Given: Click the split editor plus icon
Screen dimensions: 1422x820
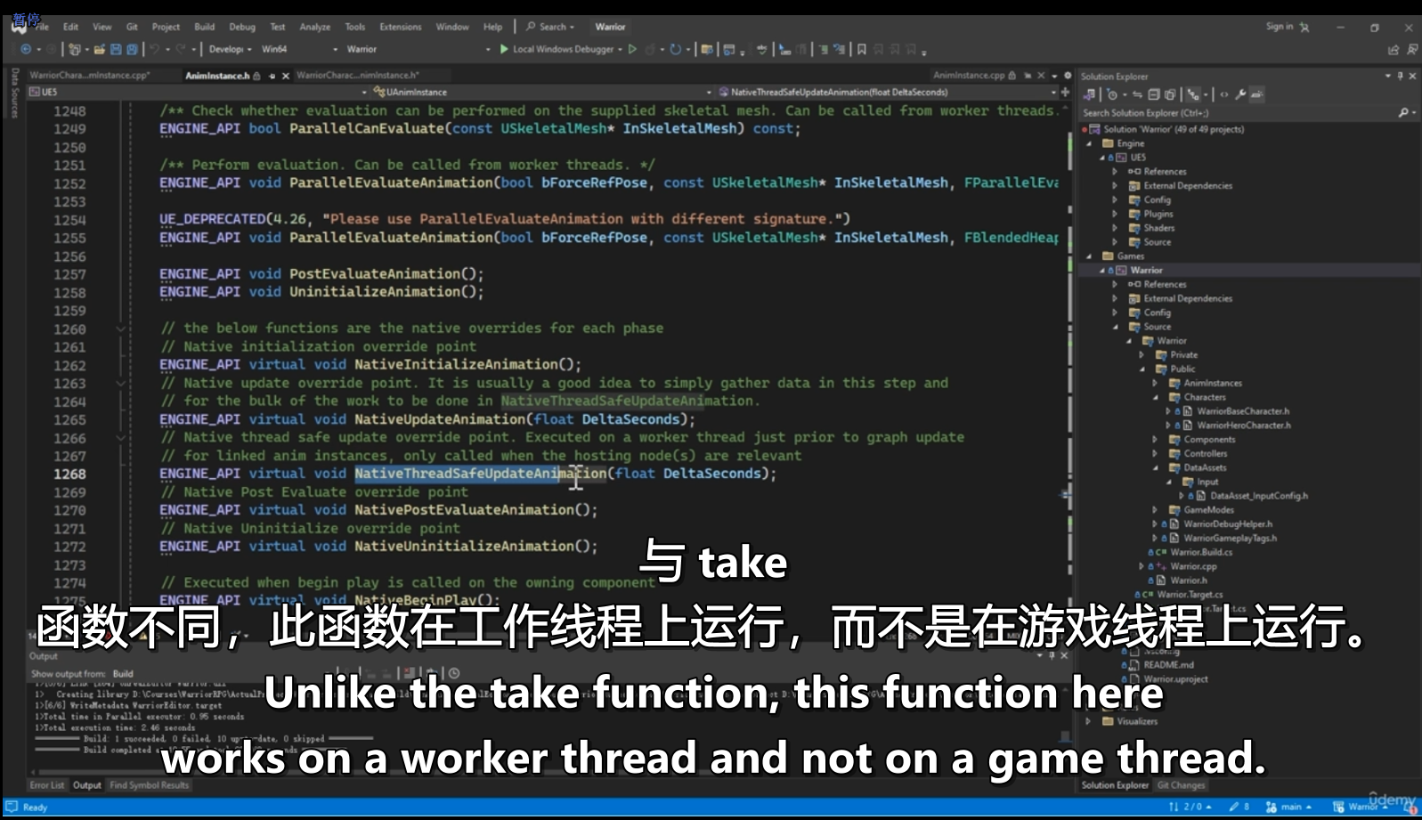Looking at the screenshot, I should [x=1065, y=92].
